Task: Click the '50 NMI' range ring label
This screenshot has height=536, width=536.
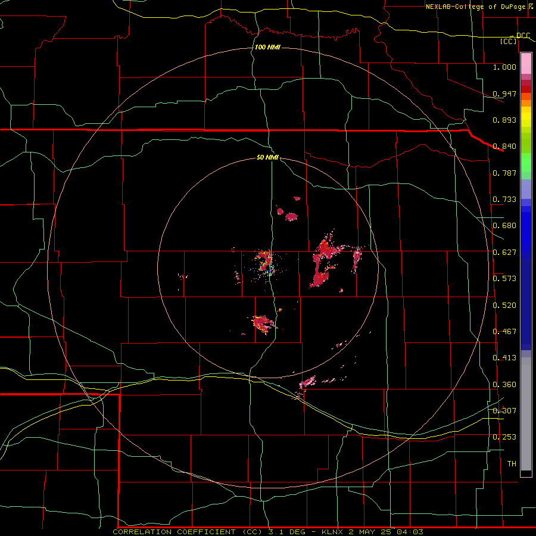Action: 267,157
